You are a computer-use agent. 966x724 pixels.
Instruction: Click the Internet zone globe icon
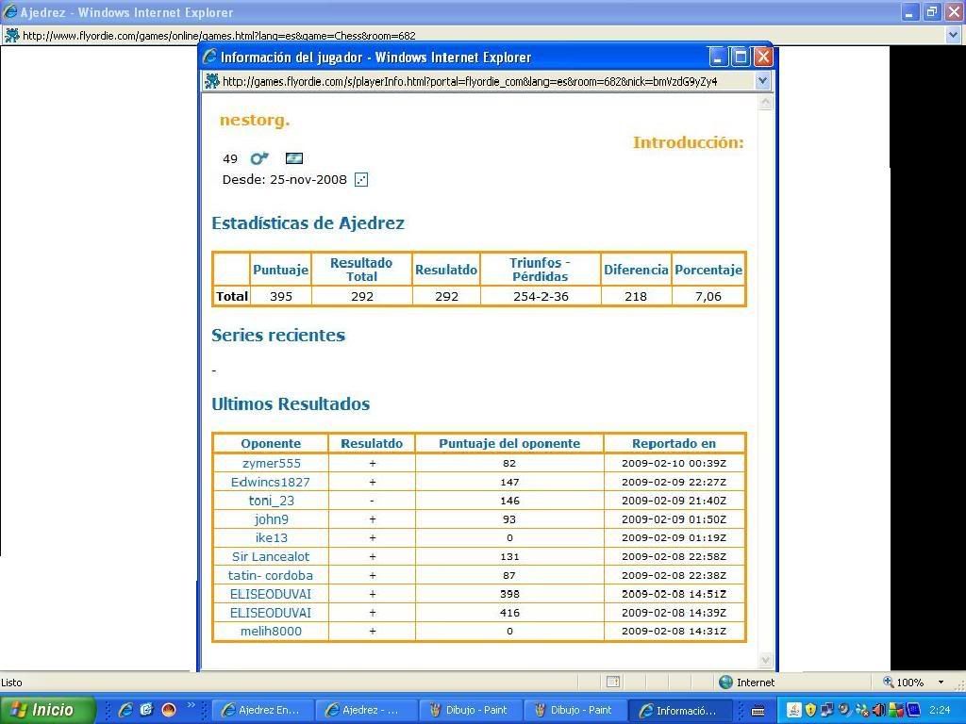point(725,682)
